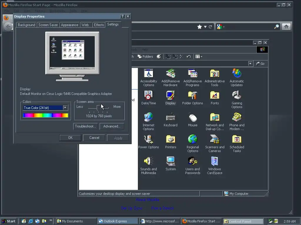
Task: Open Scheduled Tasks icon
Action: coord(237,144)
